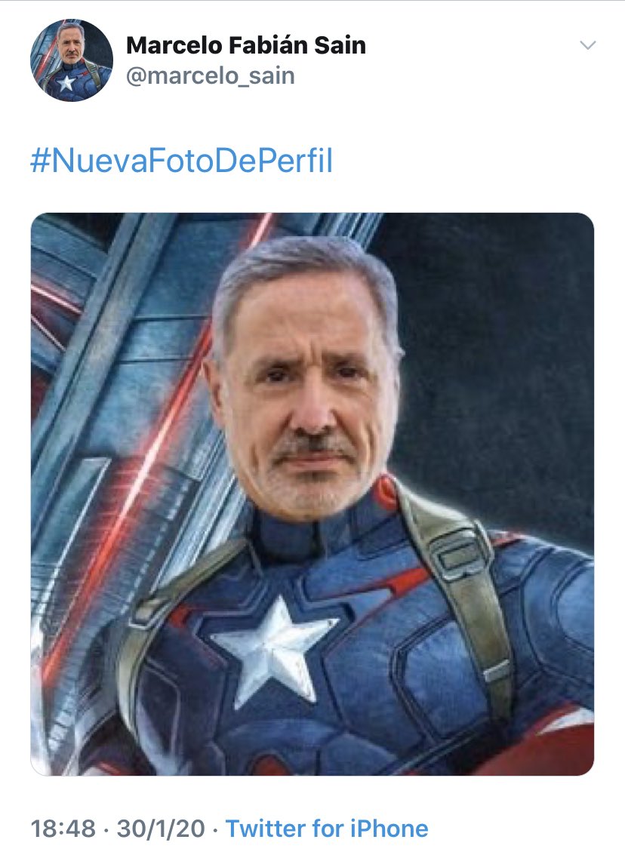Open the #NuevaFotoDePerfil hashtag
The height and width of the screenshot is (855, 625).
[x=182, y=160]
